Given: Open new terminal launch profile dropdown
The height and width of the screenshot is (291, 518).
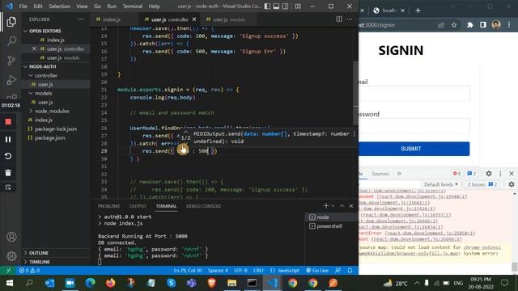Looking at the screenshot, I should point(333,206).
